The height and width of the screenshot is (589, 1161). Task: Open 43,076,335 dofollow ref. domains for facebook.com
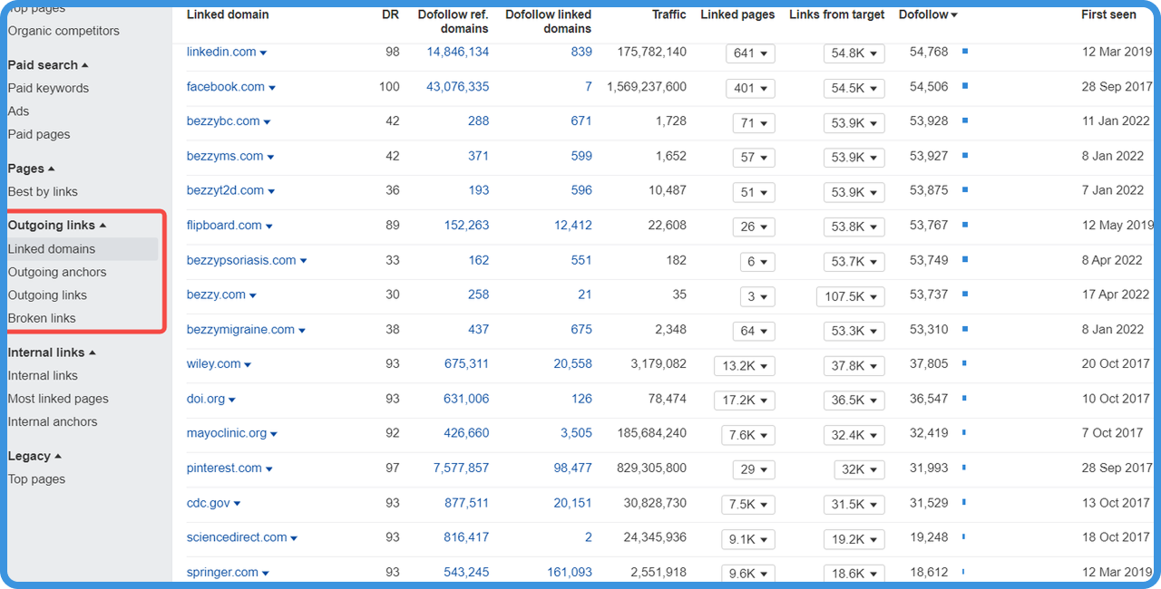click(458, 87)
